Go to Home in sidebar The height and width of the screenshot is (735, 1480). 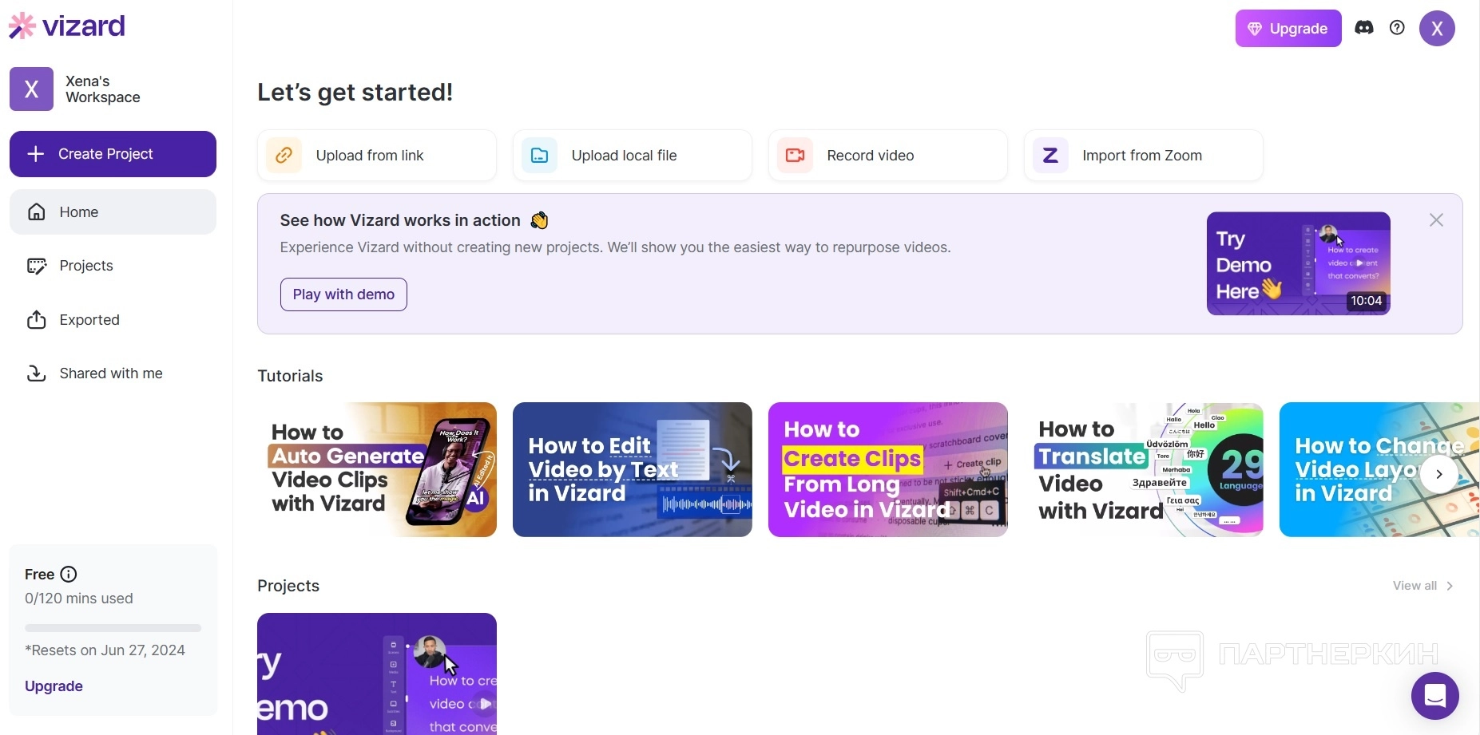pyautogui.click(x=113, y=211)
